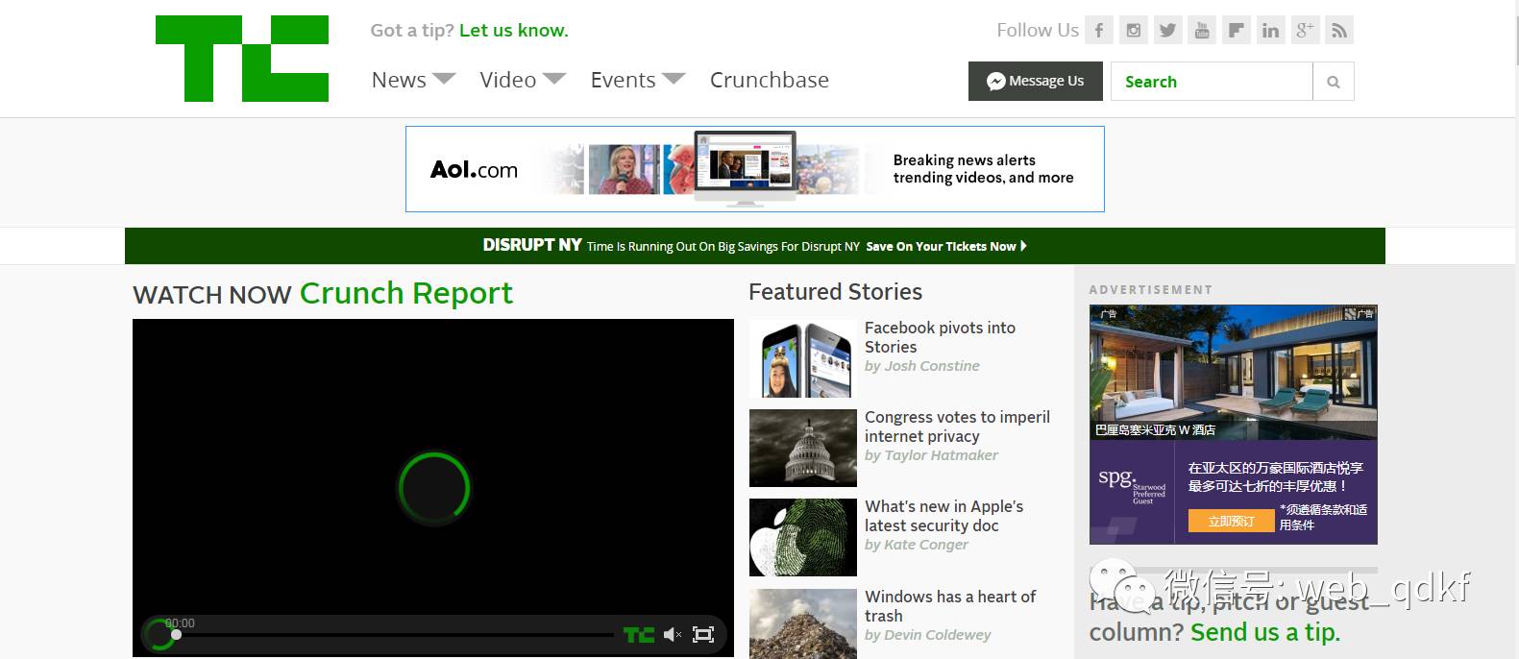The image size is (1519, 659).
Task: Click the orange booking button in hotel ad
Action: pos(1232,521)
